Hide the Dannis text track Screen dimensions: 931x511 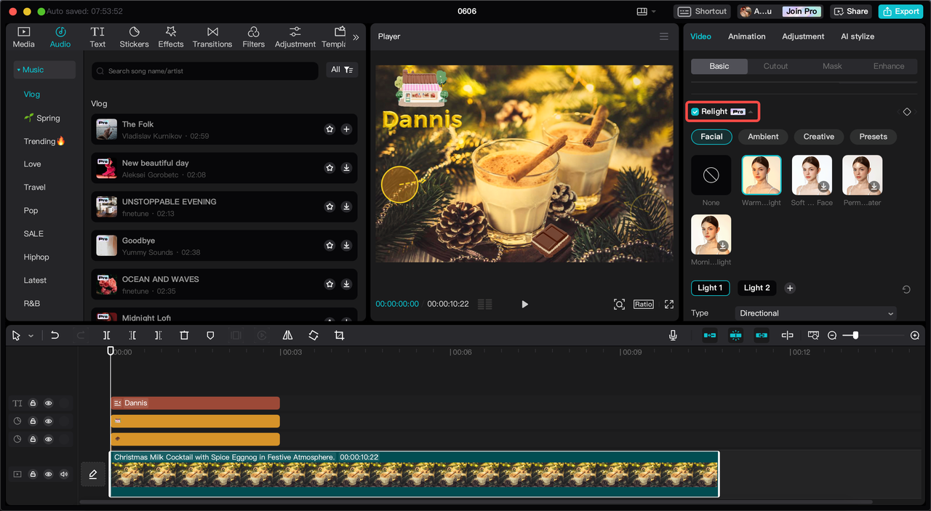49,403
